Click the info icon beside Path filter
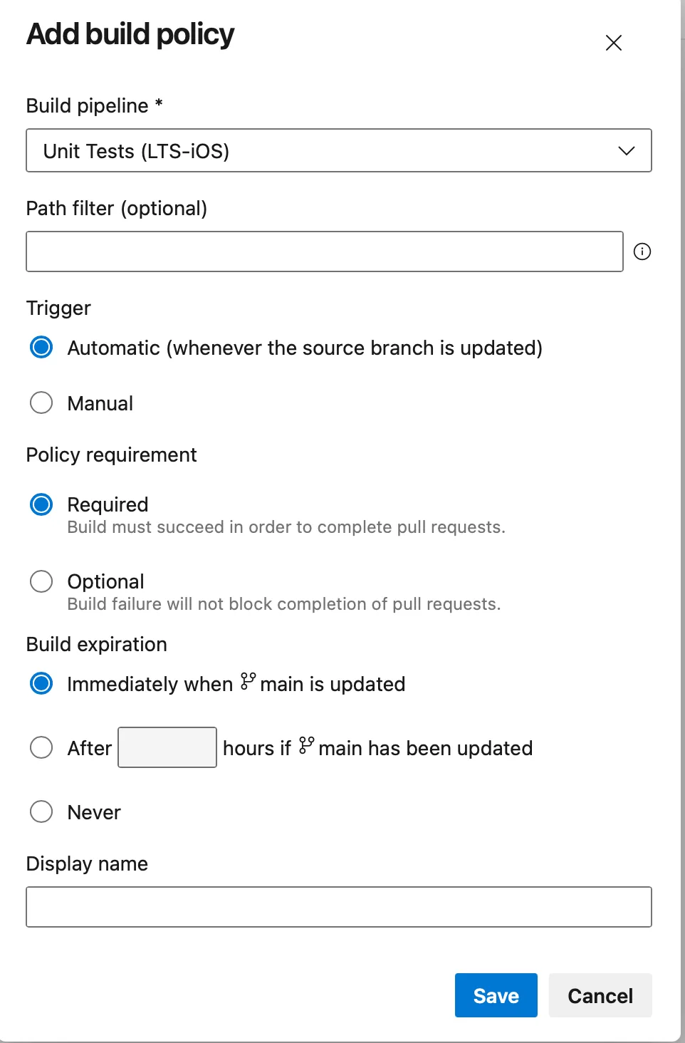 pos(642,251)
